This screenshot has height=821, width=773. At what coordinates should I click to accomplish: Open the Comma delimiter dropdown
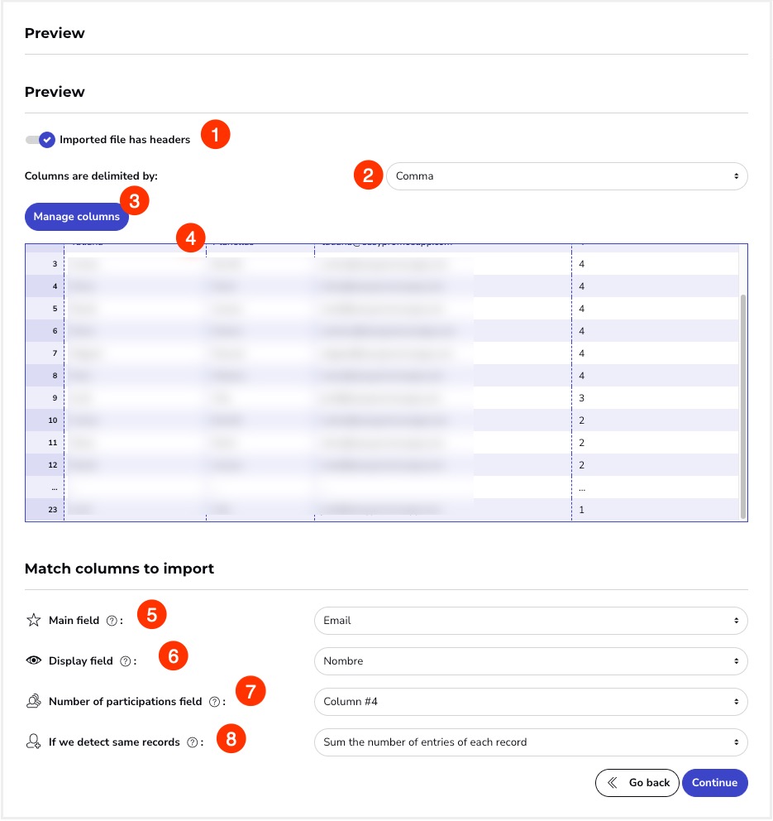tap(567, 176)
